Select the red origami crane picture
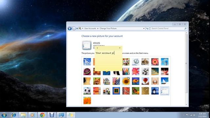The width and height of the screenshot is (210, 118). point(165,71)
